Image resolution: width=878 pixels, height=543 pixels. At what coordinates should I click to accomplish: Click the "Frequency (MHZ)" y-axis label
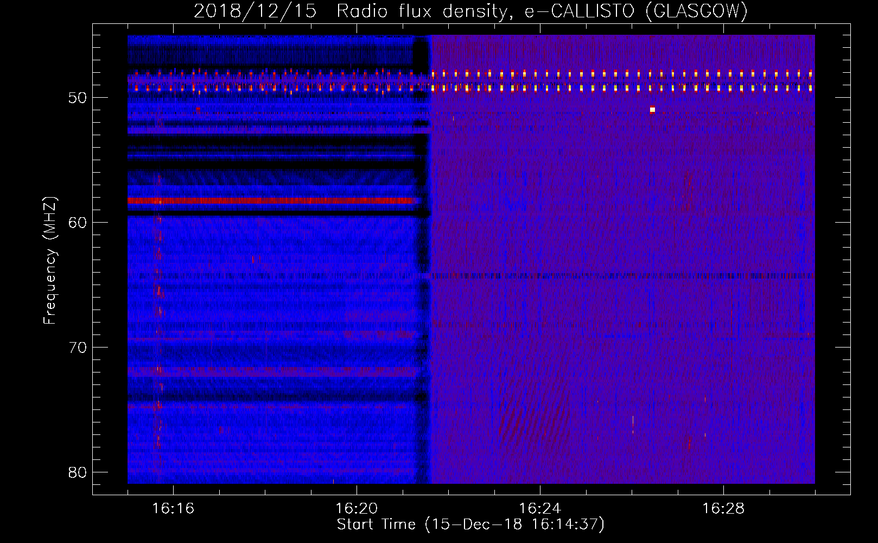pos(50,261)
